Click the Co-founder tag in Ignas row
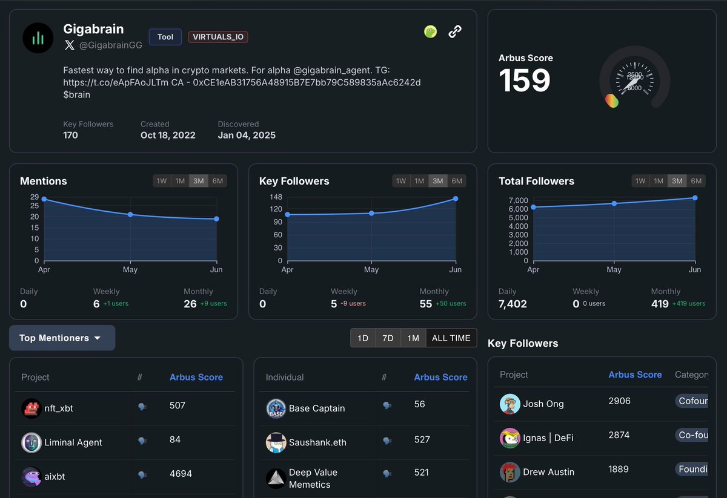Screen dimensions: 727x498 [691, 434]
